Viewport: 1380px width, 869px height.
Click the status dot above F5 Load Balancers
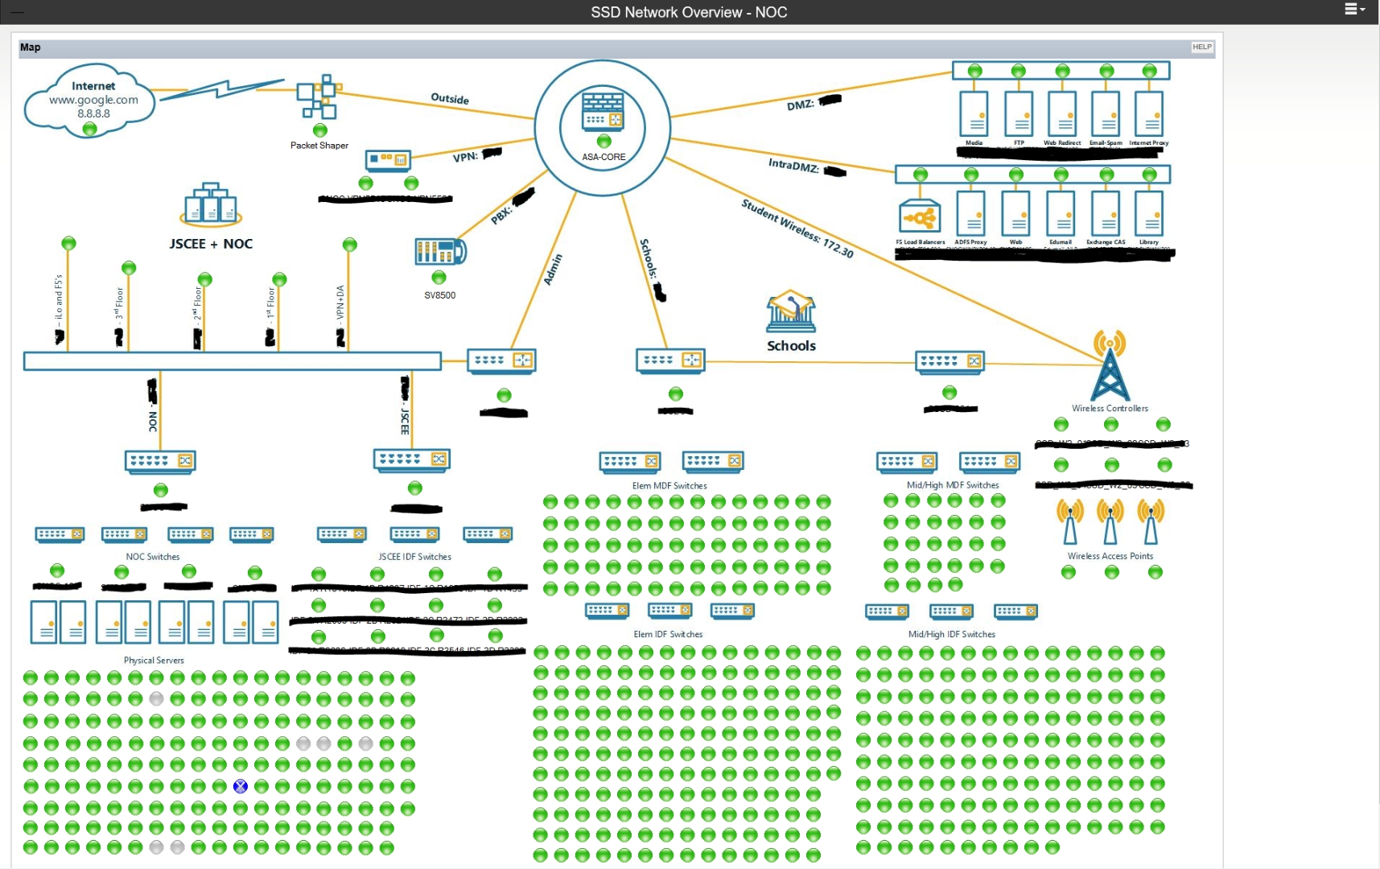[921, 175]
